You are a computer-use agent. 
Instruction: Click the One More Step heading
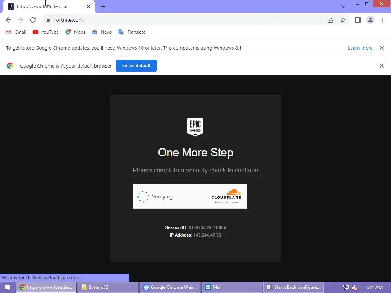[x=195, y=153]
